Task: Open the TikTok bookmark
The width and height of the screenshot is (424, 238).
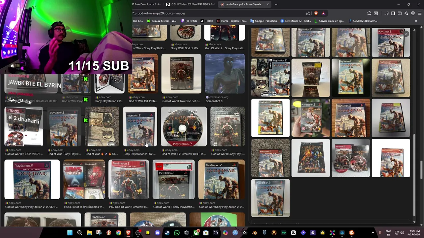Action: click(x=207, y=21)
